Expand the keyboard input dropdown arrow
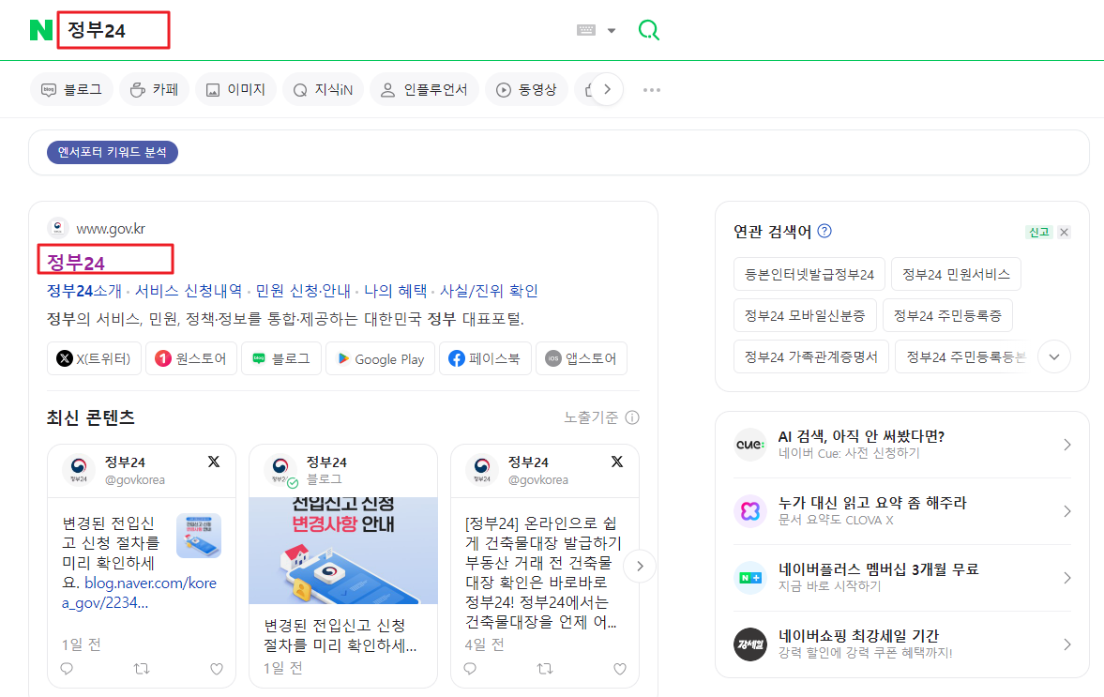Screen dimensions: 1104x697 point(612,30)
